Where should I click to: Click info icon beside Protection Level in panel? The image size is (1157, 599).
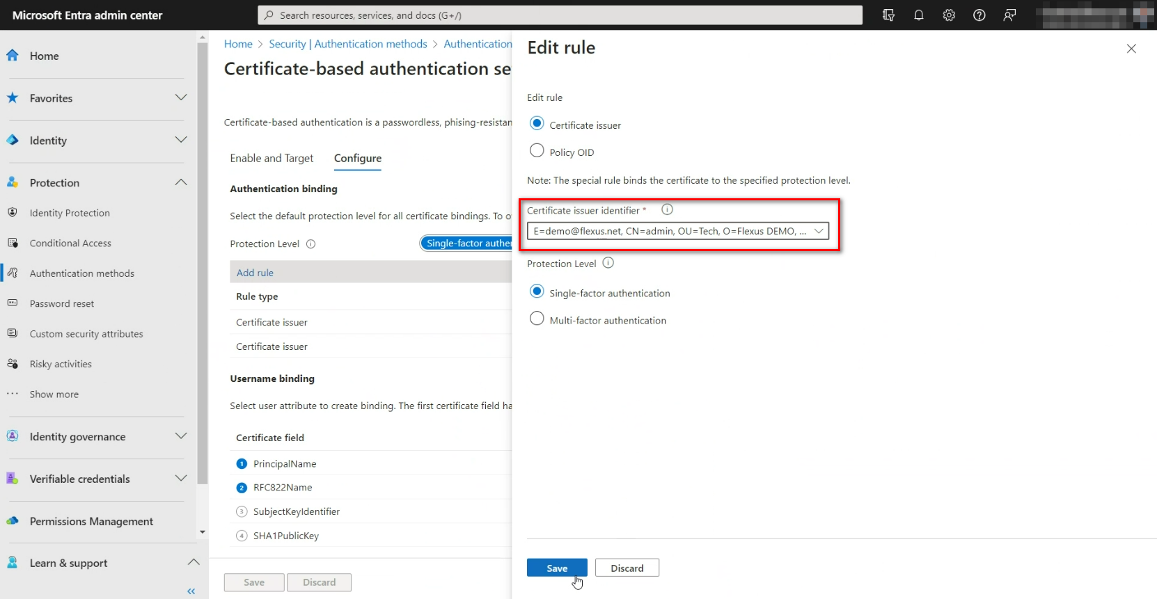pyautogui.click(x=608, y=263)
